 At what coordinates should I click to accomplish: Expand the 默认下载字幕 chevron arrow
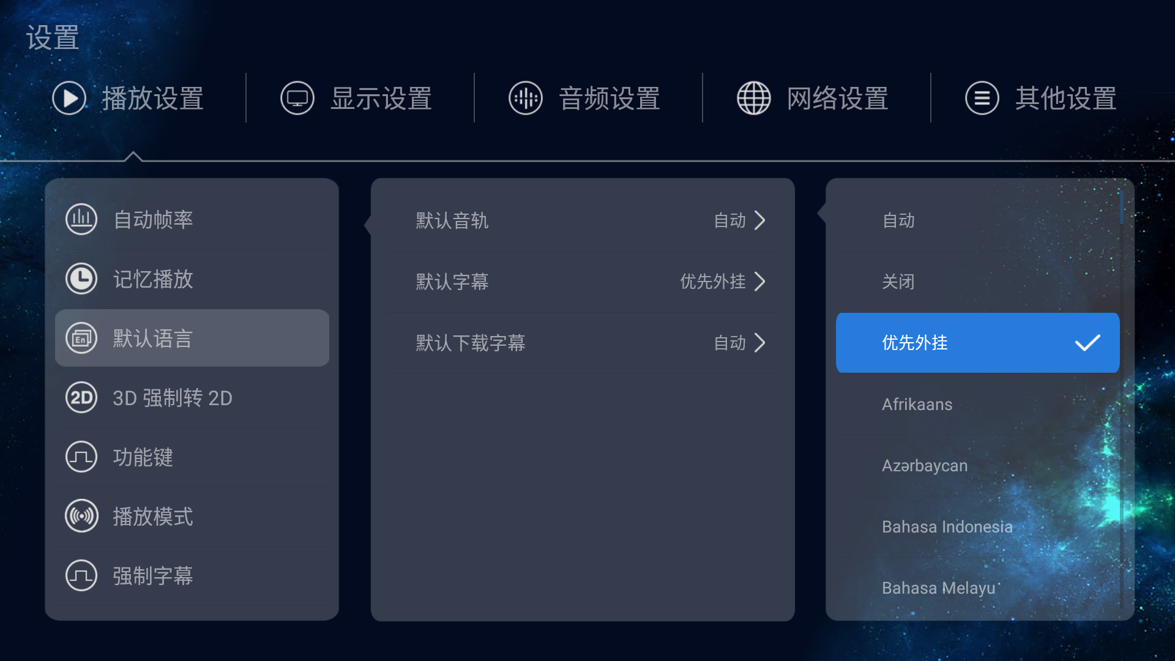click(x=760, y=343)
